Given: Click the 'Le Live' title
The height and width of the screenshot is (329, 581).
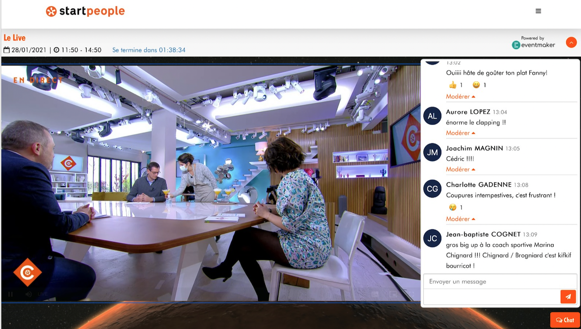Looking at the screenshot, I should (x=14, y=38).
